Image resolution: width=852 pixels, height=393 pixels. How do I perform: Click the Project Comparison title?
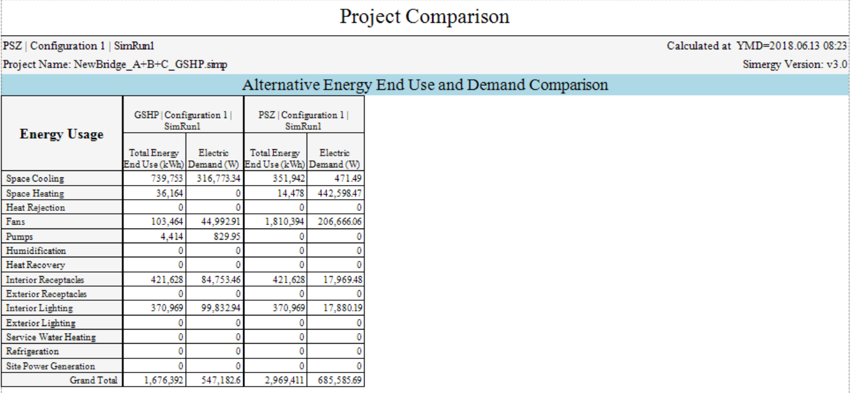[x=425, y=16]
